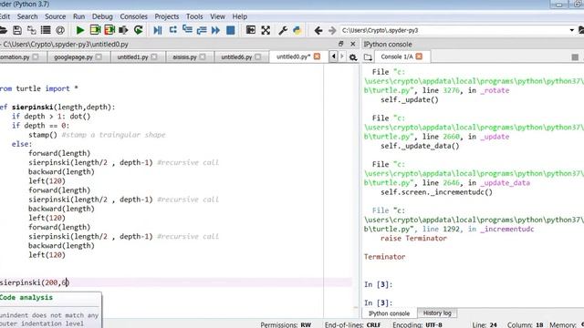584x328 pixels.
Task: Close the untitled6.py tab
Action: click(258, 56)
